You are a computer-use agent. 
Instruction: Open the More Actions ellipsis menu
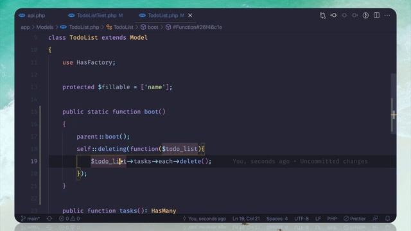point(387,15)
